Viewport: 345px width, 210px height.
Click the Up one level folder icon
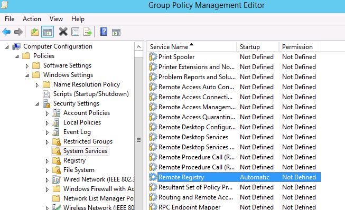[35, 32]
